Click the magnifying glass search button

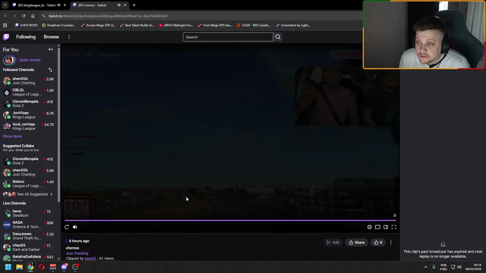(x=278, y=37)
